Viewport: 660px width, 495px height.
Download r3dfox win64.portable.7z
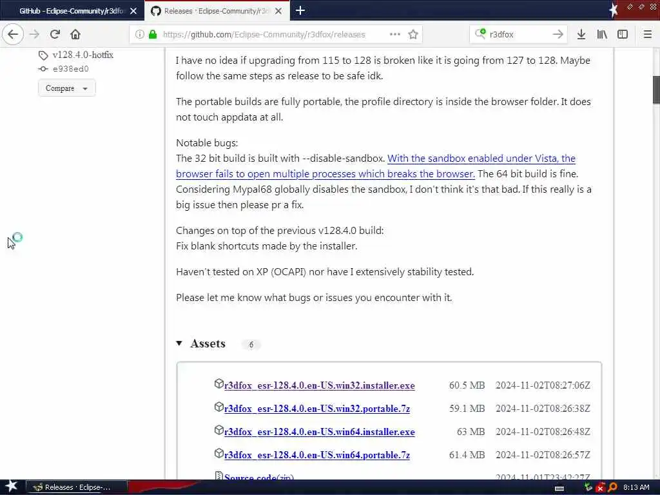[317, 454]
